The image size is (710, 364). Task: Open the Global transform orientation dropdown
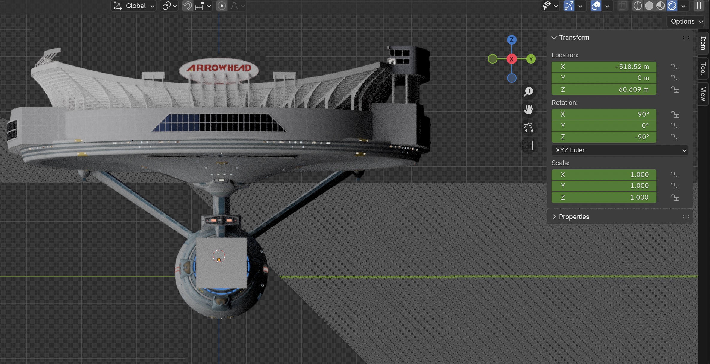click(134, 6)
